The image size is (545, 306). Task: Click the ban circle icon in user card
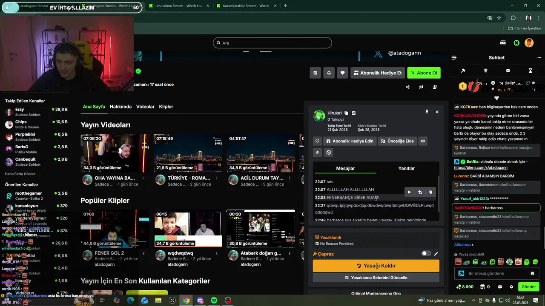coord(329,153)
